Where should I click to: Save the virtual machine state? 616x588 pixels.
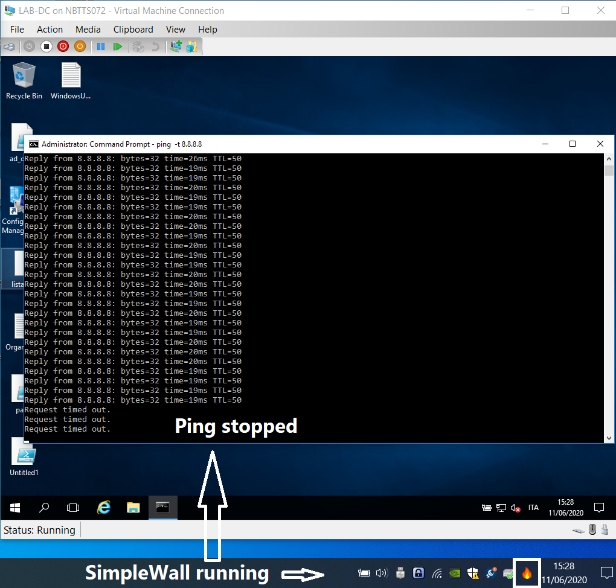[80, 46]
